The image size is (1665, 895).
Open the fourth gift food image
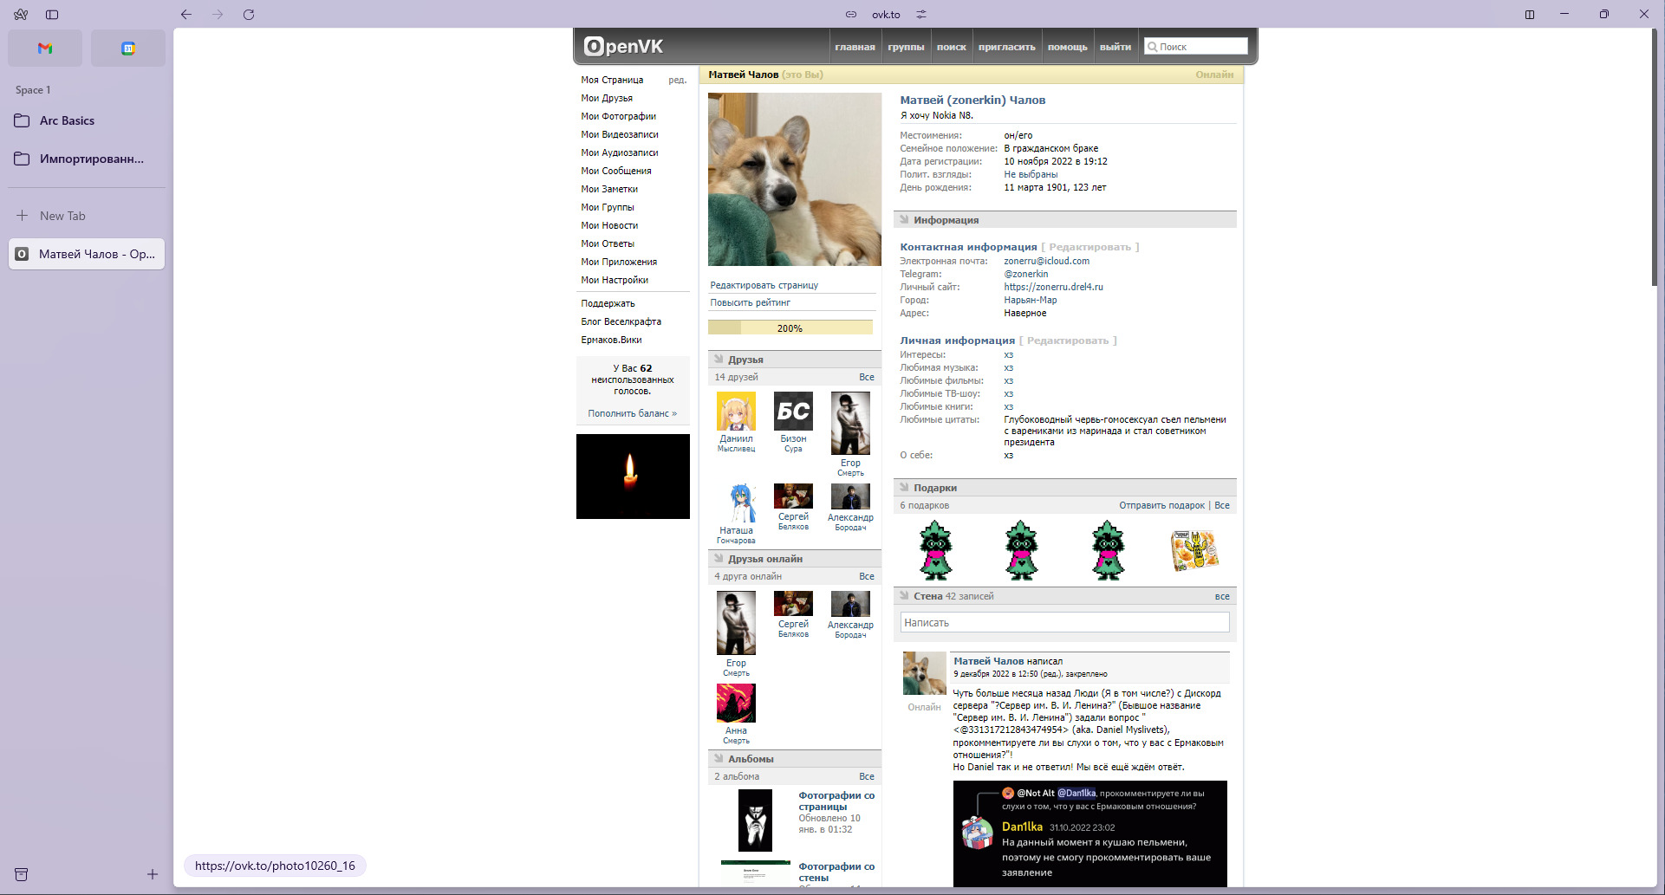click(x=1194, y=550)
